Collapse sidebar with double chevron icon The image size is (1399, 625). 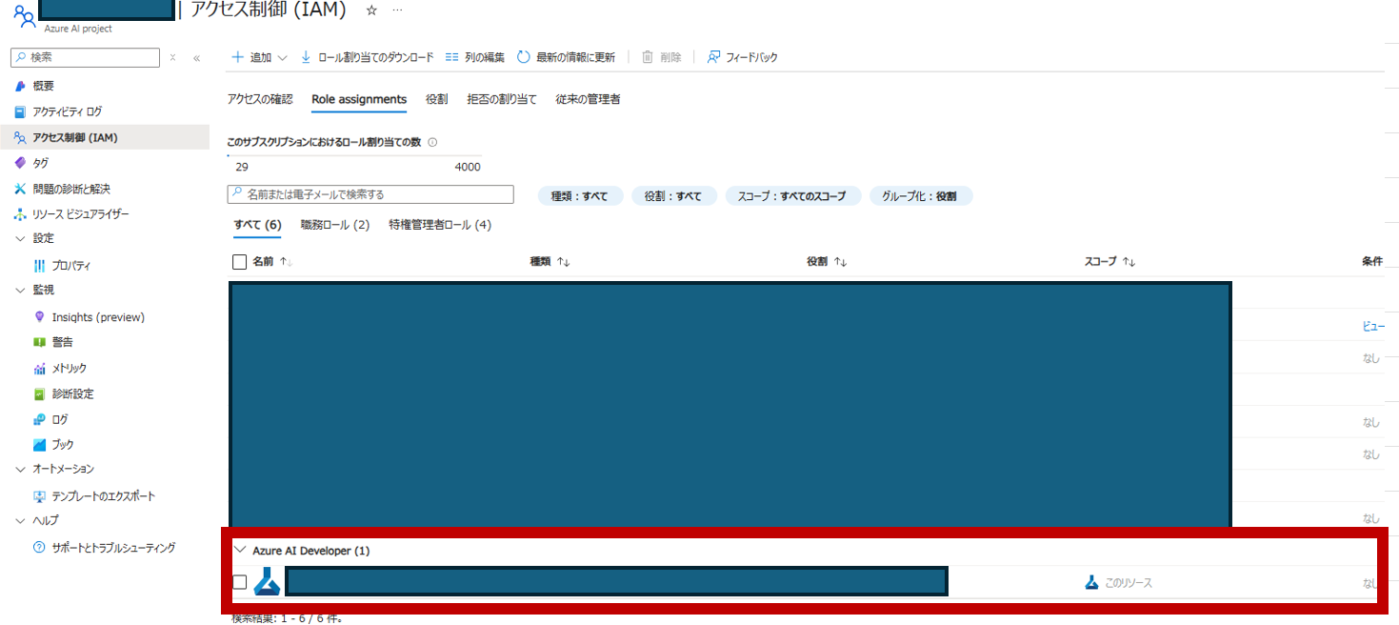coord(196,58)
